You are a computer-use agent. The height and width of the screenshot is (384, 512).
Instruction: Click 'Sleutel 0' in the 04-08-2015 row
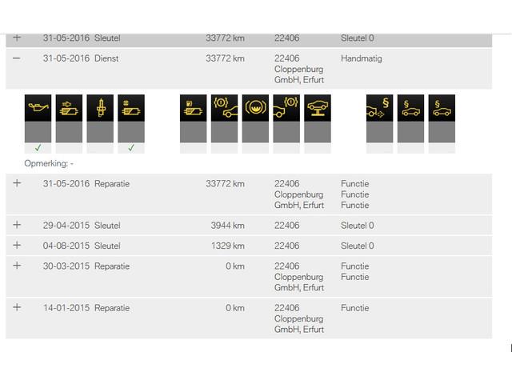358,246
